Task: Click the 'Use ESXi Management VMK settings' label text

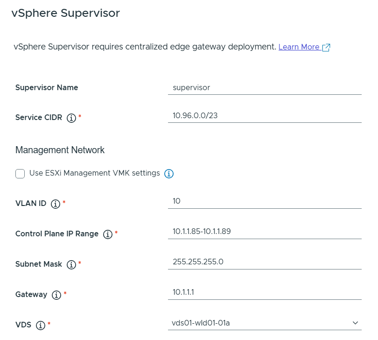Action: [94, 173]
